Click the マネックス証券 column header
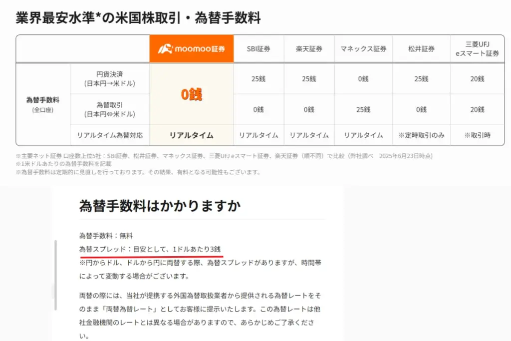511x341 pixels. pos(363,48)
